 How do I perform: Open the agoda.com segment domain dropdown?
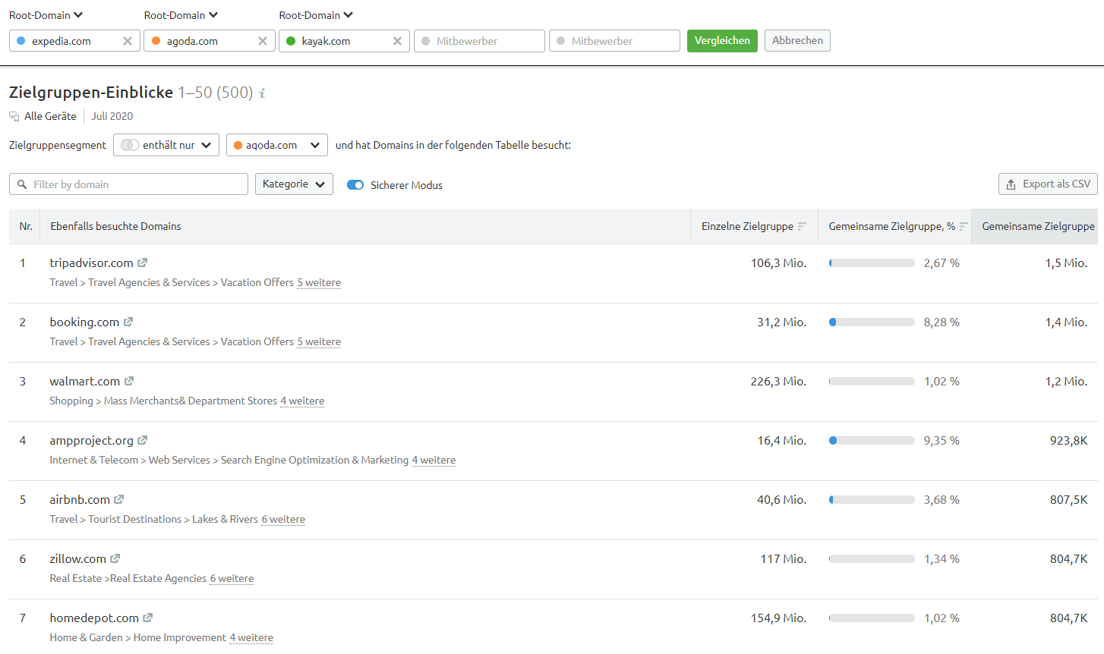click(277, 145)
